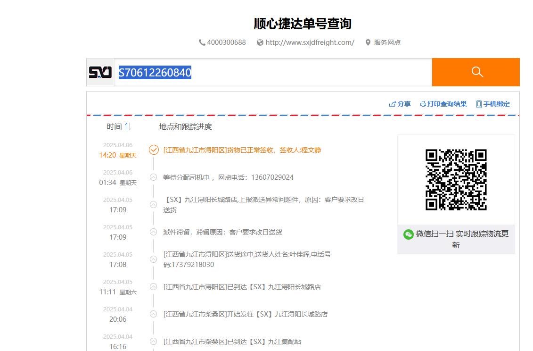Click the WeChat QR code image

[x=456, y=179]
